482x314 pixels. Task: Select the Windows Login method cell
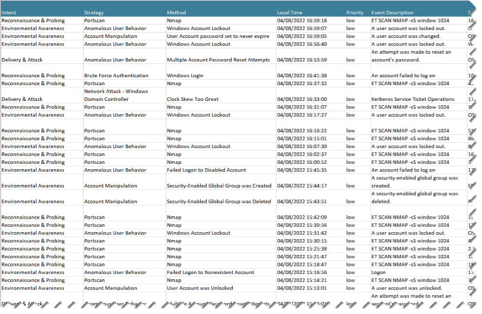[x=185, y=75]
